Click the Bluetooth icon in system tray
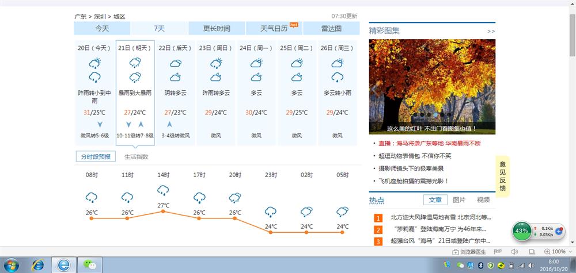The height and width of the screenshot is (273, 576). 480,265
